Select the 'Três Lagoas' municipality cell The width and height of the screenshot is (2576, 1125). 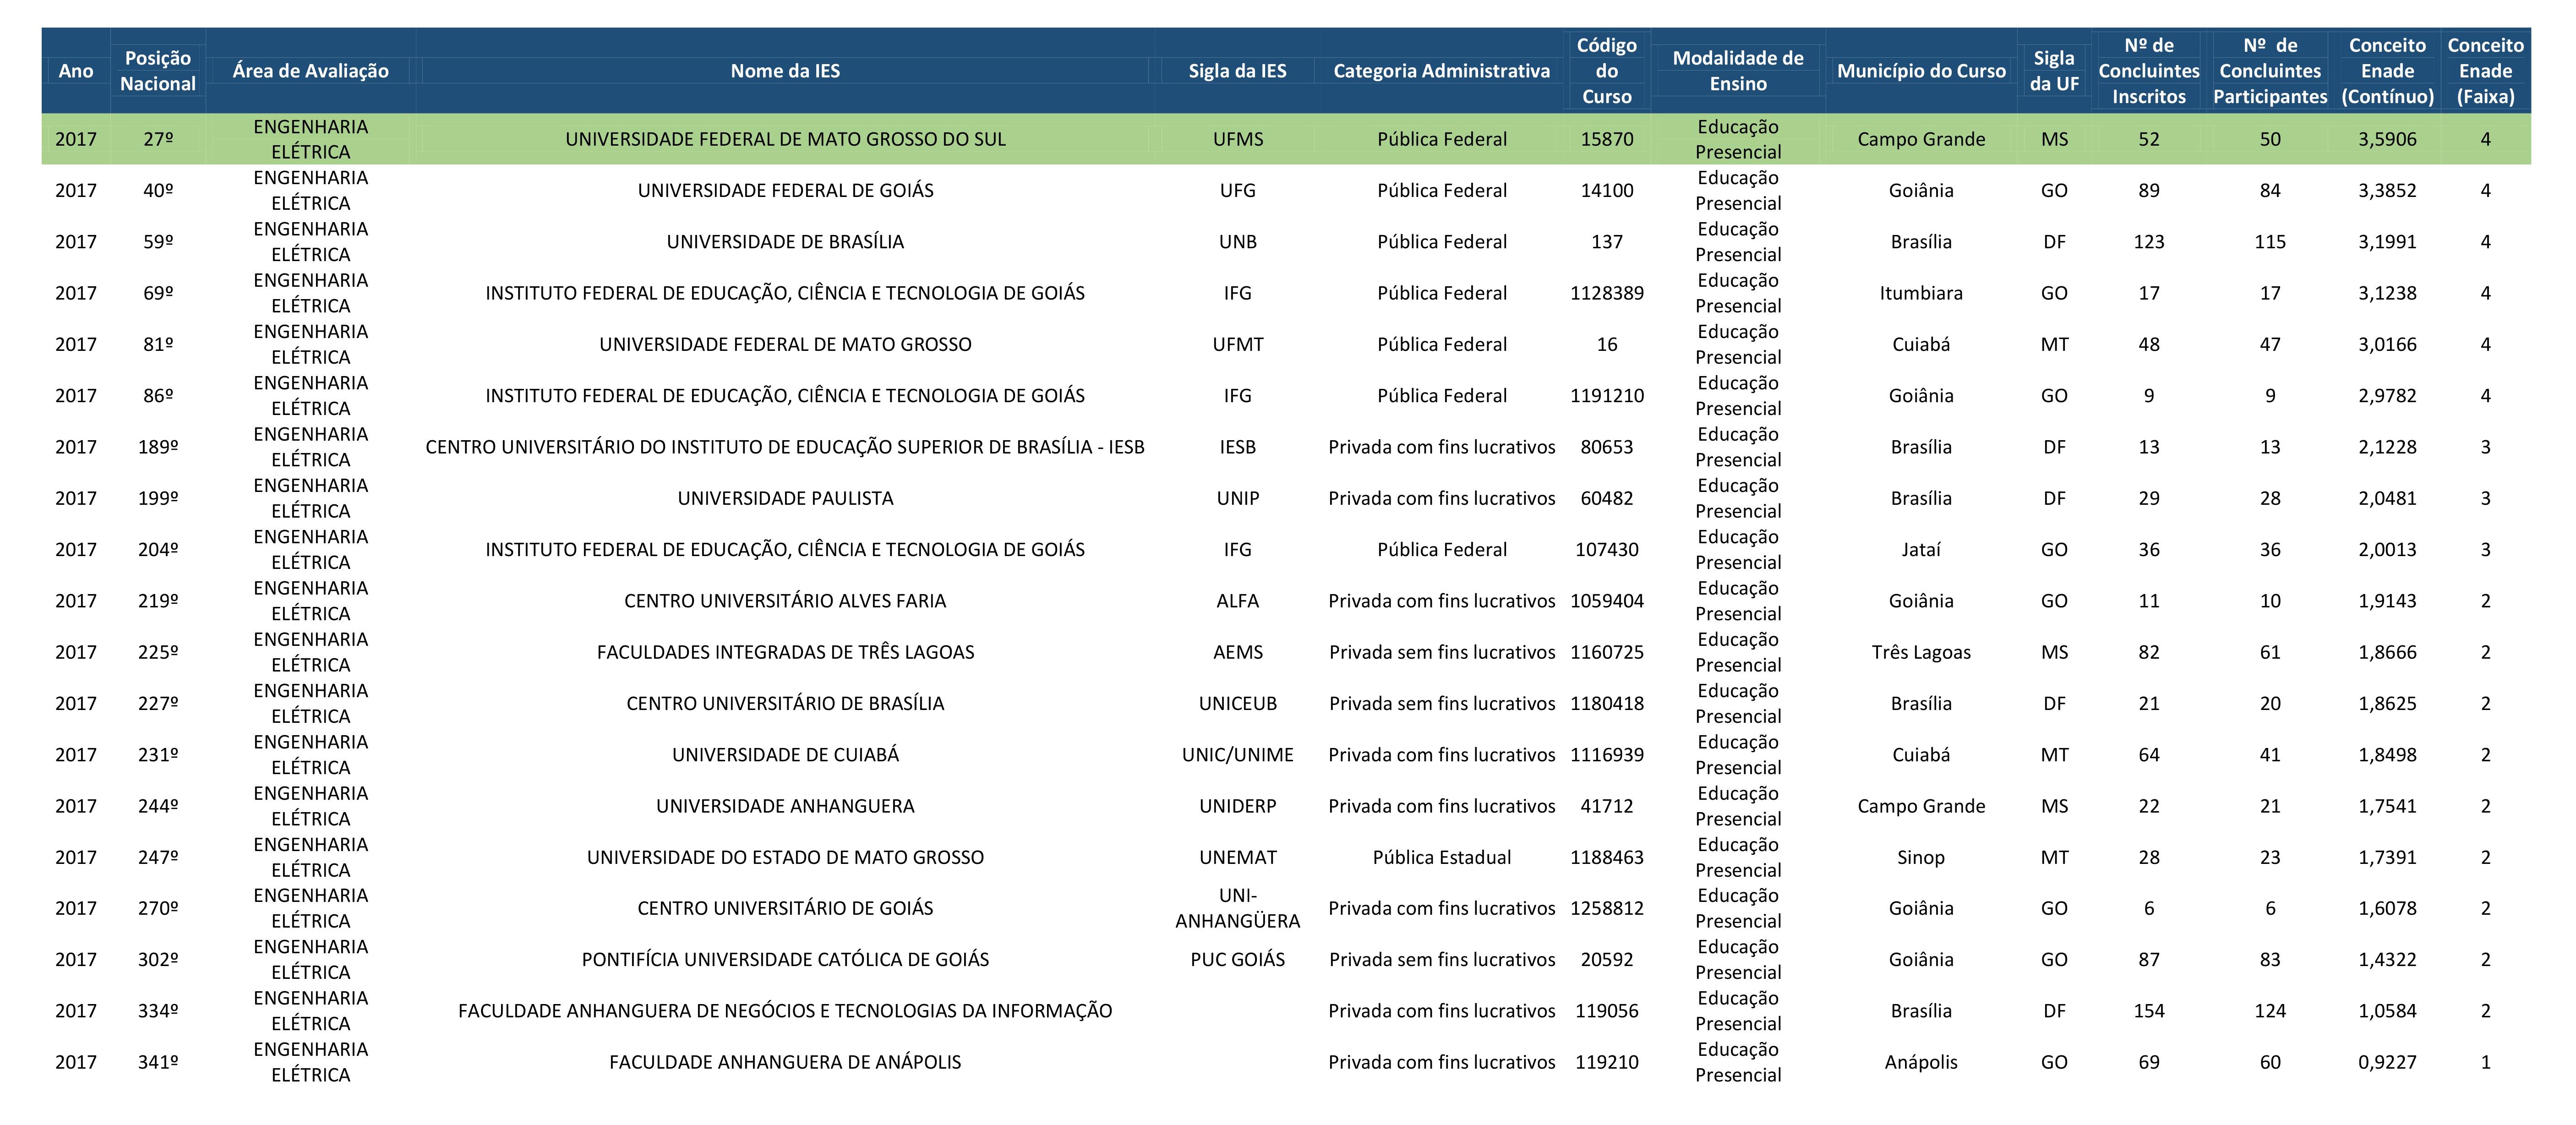point(1920,652)
